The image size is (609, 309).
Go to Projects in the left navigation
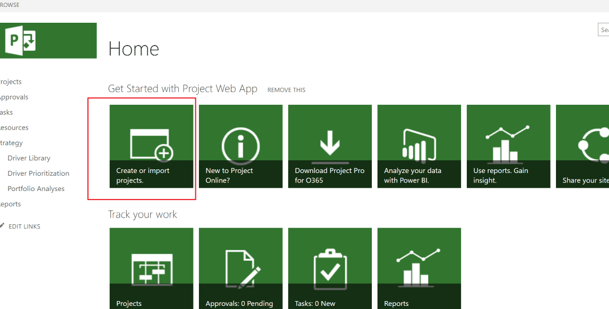11,81
